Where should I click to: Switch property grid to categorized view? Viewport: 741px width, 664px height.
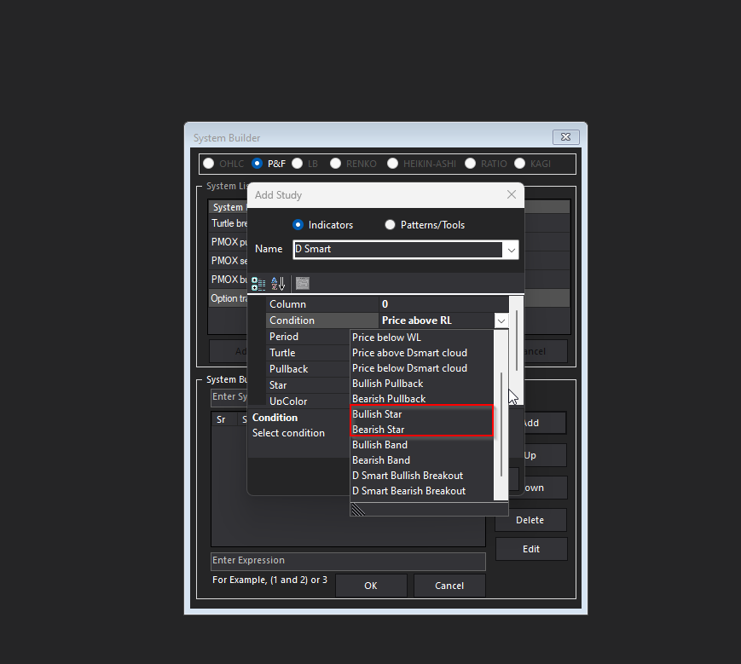coord(258,283)
